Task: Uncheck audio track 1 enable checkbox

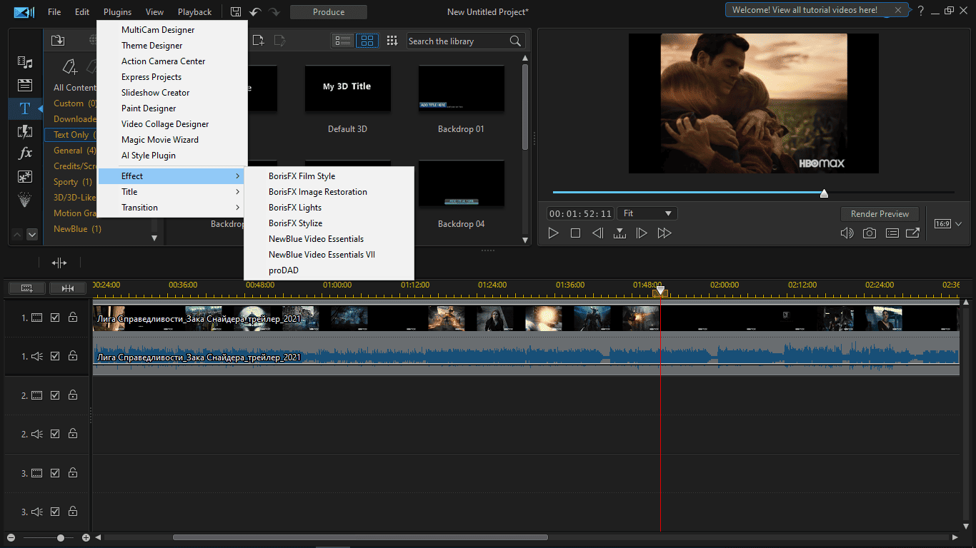Action: (x=56, y=356)
